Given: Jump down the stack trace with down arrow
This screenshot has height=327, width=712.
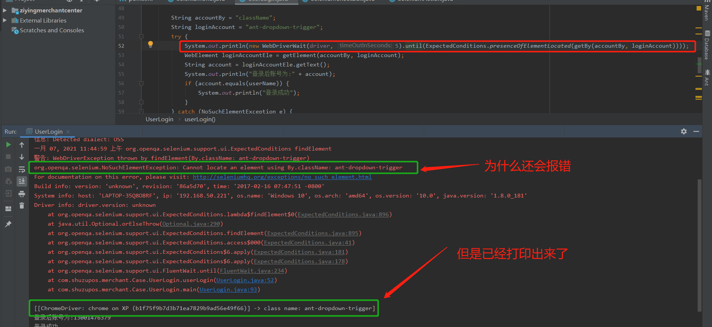Looking at the screenshot, I should point(22,157).
